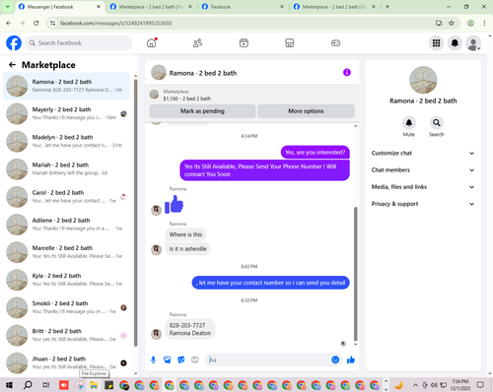The height and width of the screenshot is (392, 493).
Task: Open the tab search dropdown arrow
Action: point(7,7)
